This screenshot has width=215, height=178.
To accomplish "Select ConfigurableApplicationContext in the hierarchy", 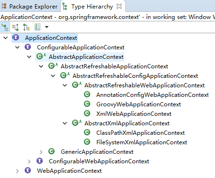I will (x=81, y=47).
